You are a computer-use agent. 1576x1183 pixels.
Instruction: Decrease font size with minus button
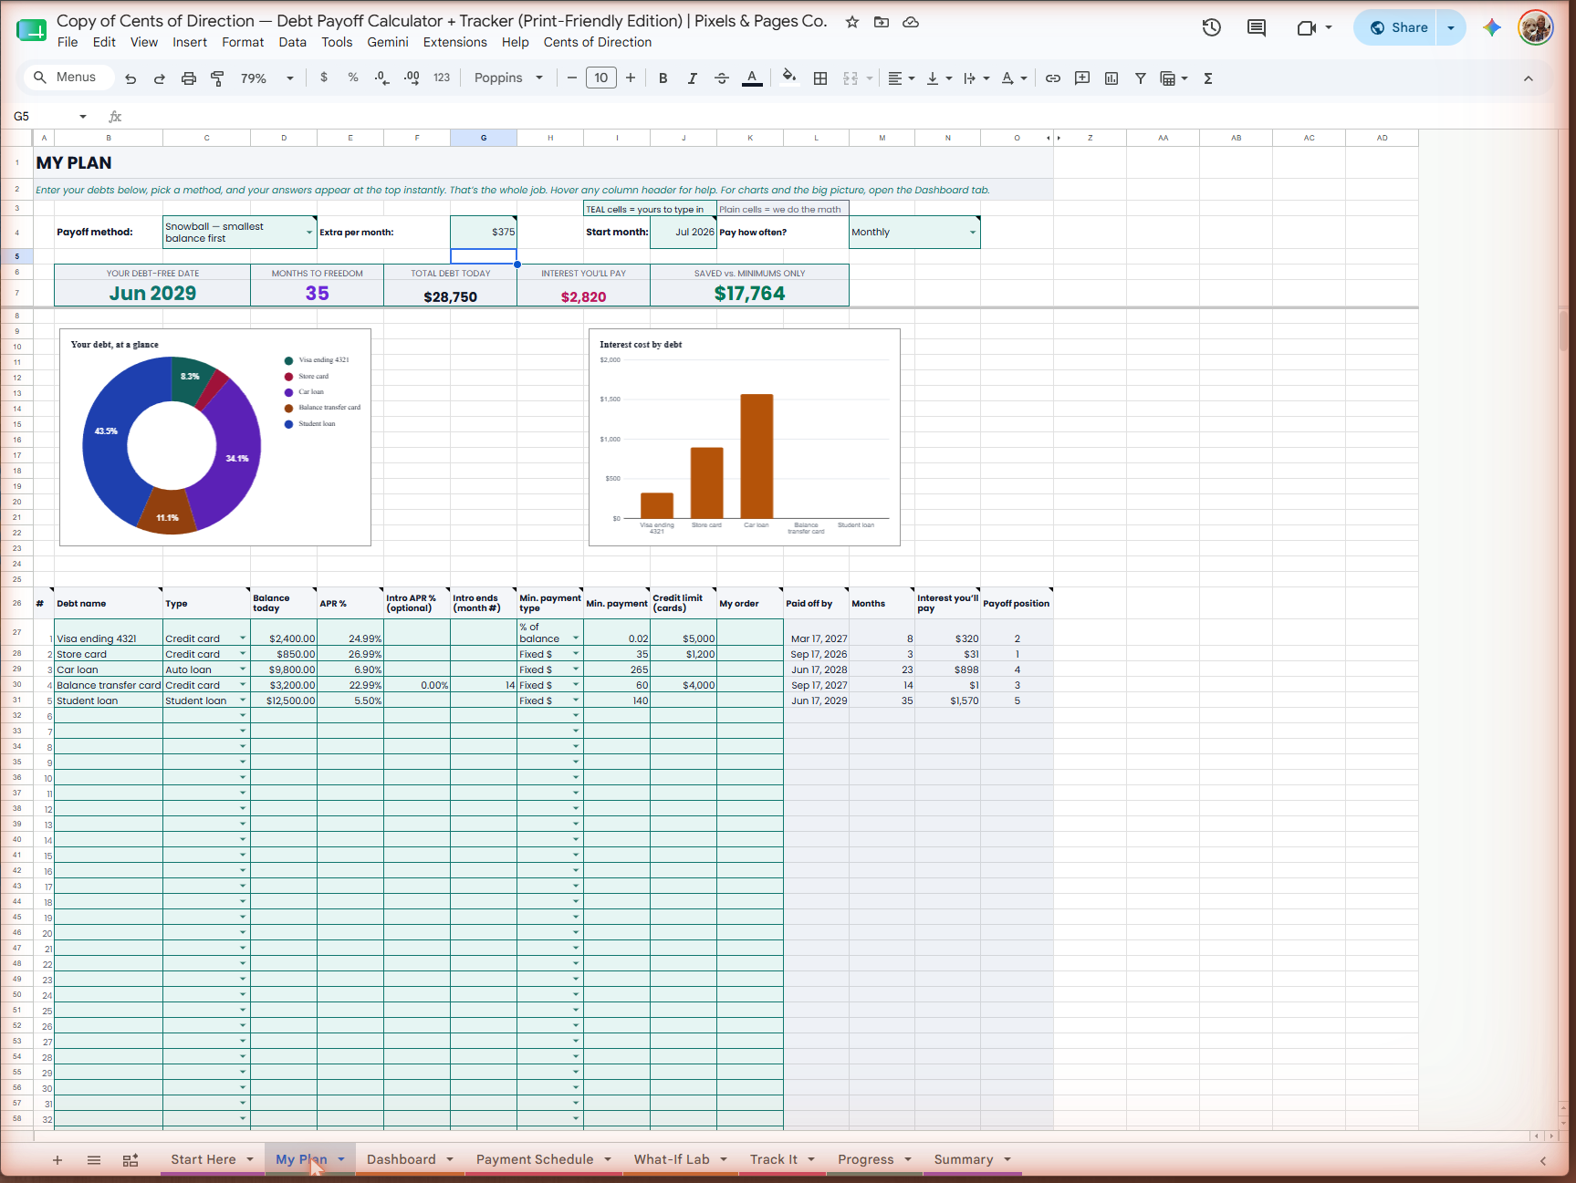(572, 78)
